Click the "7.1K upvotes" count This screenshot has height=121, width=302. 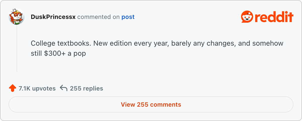tap(37, 88)
